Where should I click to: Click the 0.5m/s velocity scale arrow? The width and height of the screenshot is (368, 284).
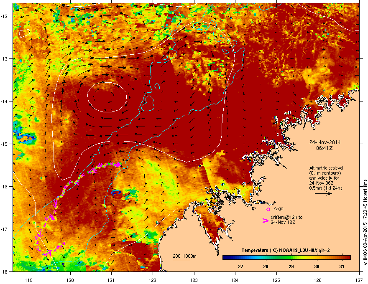pyautogui.click(x=323, y=193)
